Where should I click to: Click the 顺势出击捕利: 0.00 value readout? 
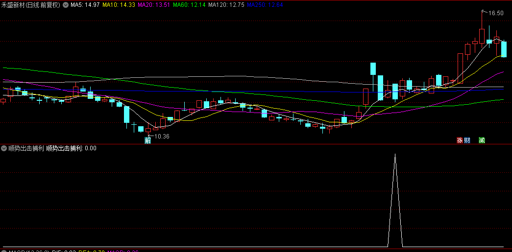(x=72, y=148)
